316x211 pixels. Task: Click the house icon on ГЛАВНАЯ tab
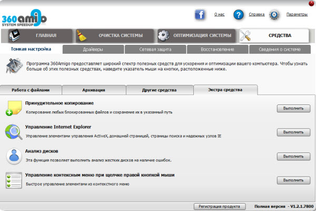(x=14, y=35)
